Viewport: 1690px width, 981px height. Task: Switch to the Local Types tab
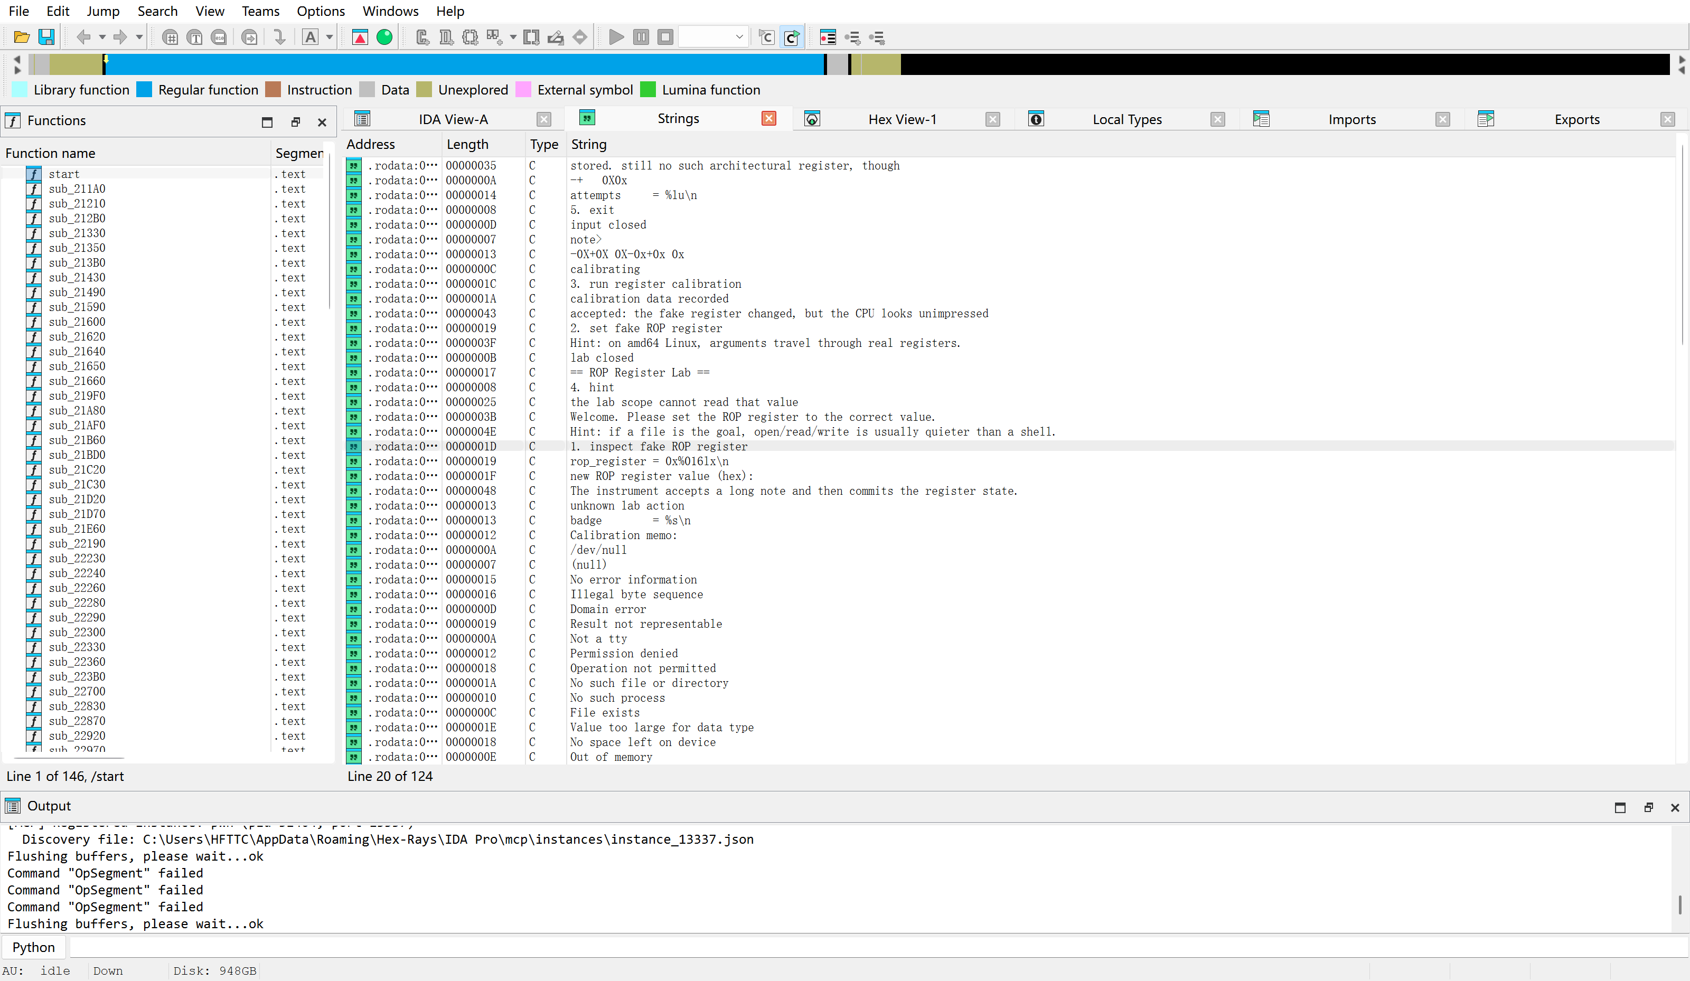tap(1126, 119)
